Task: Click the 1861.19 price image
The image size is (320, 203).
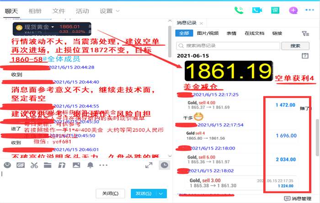Action: 229,71
